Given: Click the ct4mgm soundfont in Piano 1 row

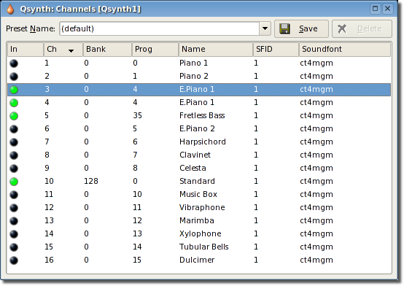Looking at the screenshot, I should pyautogui.click(x=316, y=63).
